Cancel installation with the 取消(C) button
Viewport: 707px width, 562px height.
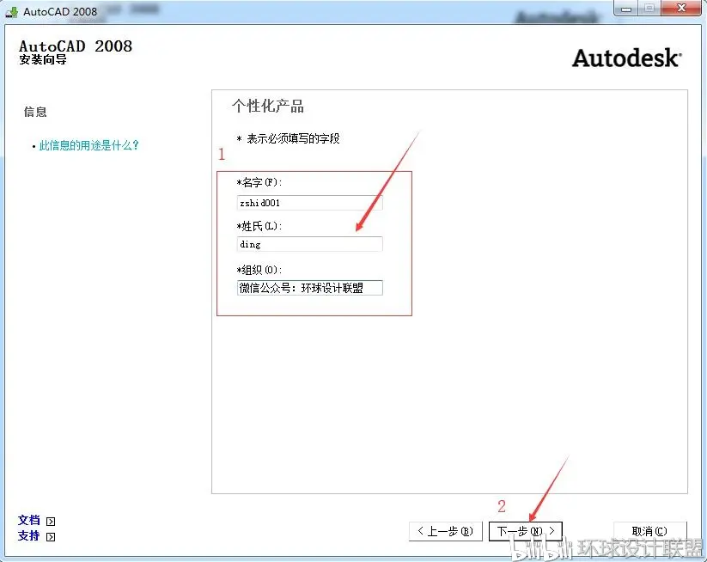(x=649, y=531)
